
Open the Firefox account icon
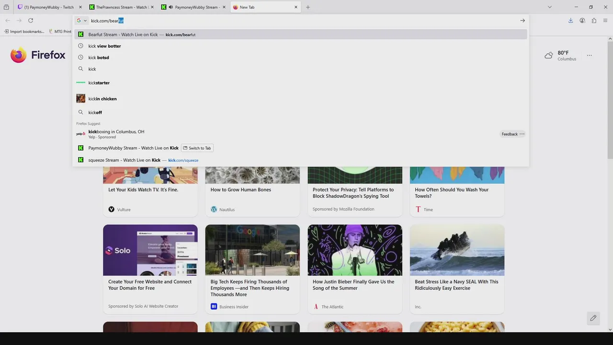click(x=582, y=21)
